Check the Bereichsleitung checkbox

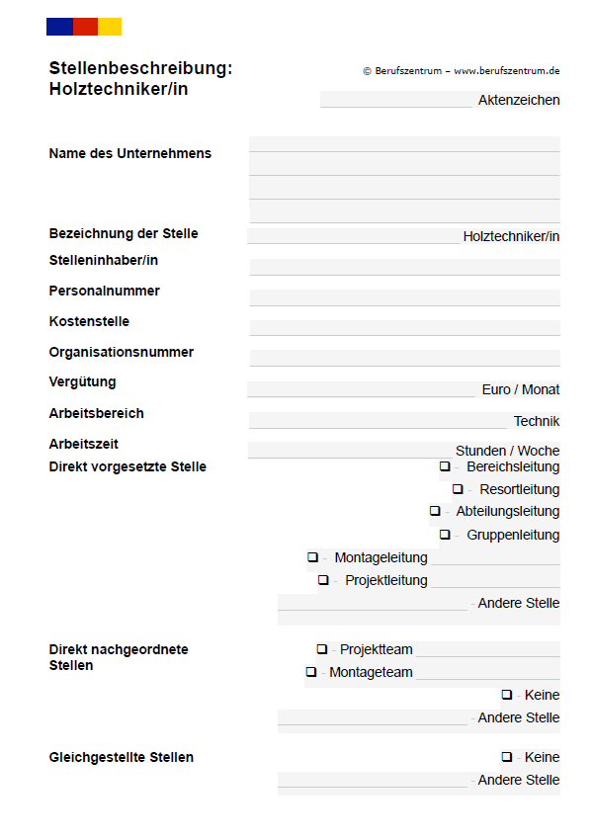(445, 466)
